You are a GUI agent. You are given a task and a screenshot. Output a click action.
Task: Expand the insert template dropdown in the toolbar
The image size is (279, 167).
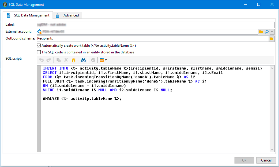tap(106, 60)
